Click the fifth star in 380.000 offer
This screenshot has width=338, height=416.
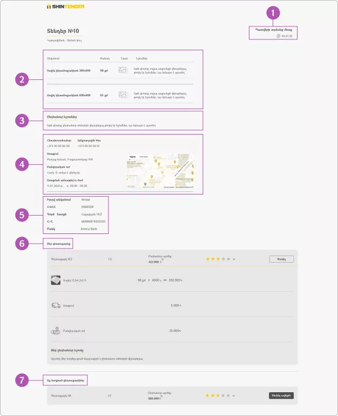228,395
